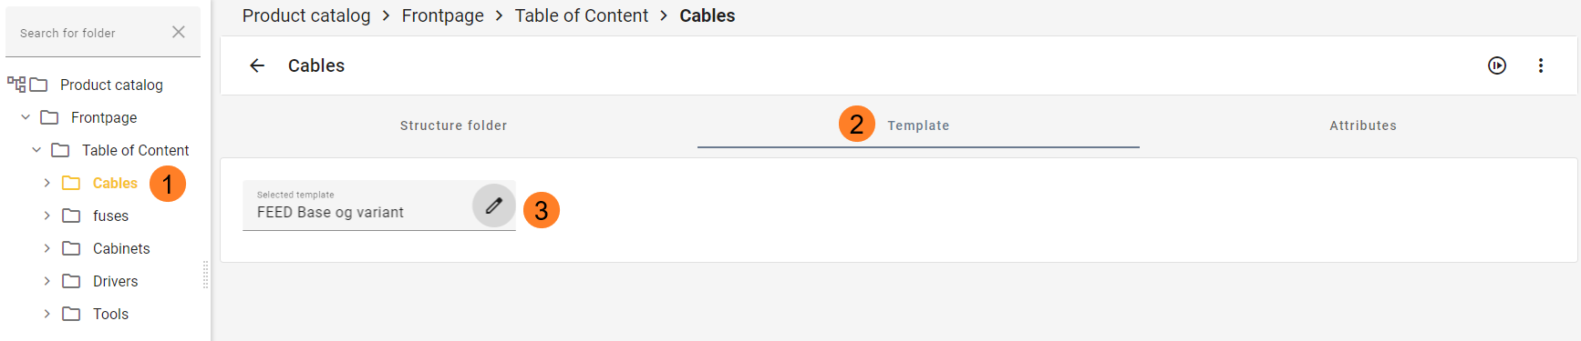Viewport: 1581px width, 341px height.
Task: Switch to the Attributes tab
Action: coord(1363,125)
